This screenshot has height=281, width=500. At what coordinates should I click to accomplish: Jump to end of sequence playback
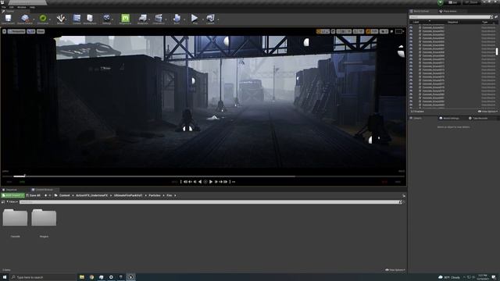click(226, 182)
